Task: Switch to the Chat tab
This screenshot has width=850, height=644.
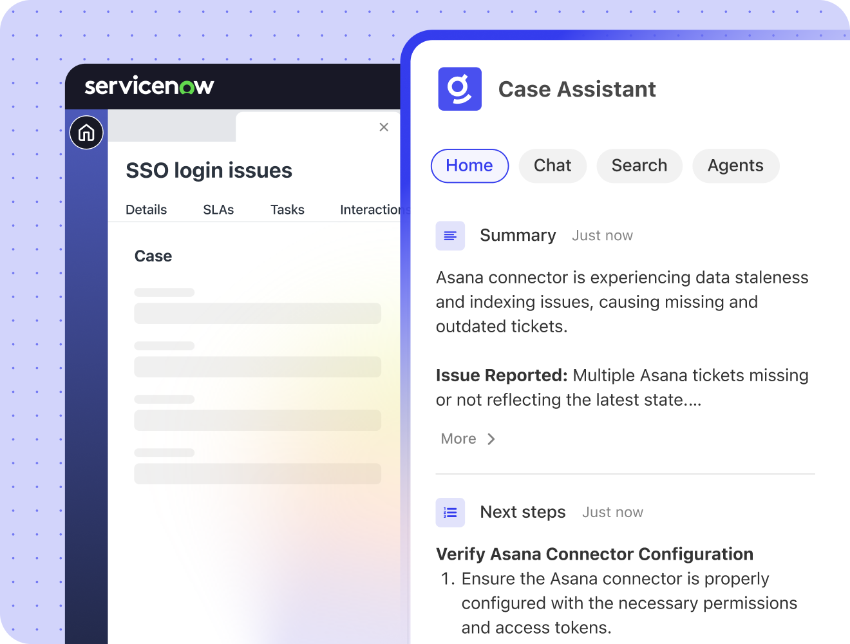Action: (x=552, y=166)
